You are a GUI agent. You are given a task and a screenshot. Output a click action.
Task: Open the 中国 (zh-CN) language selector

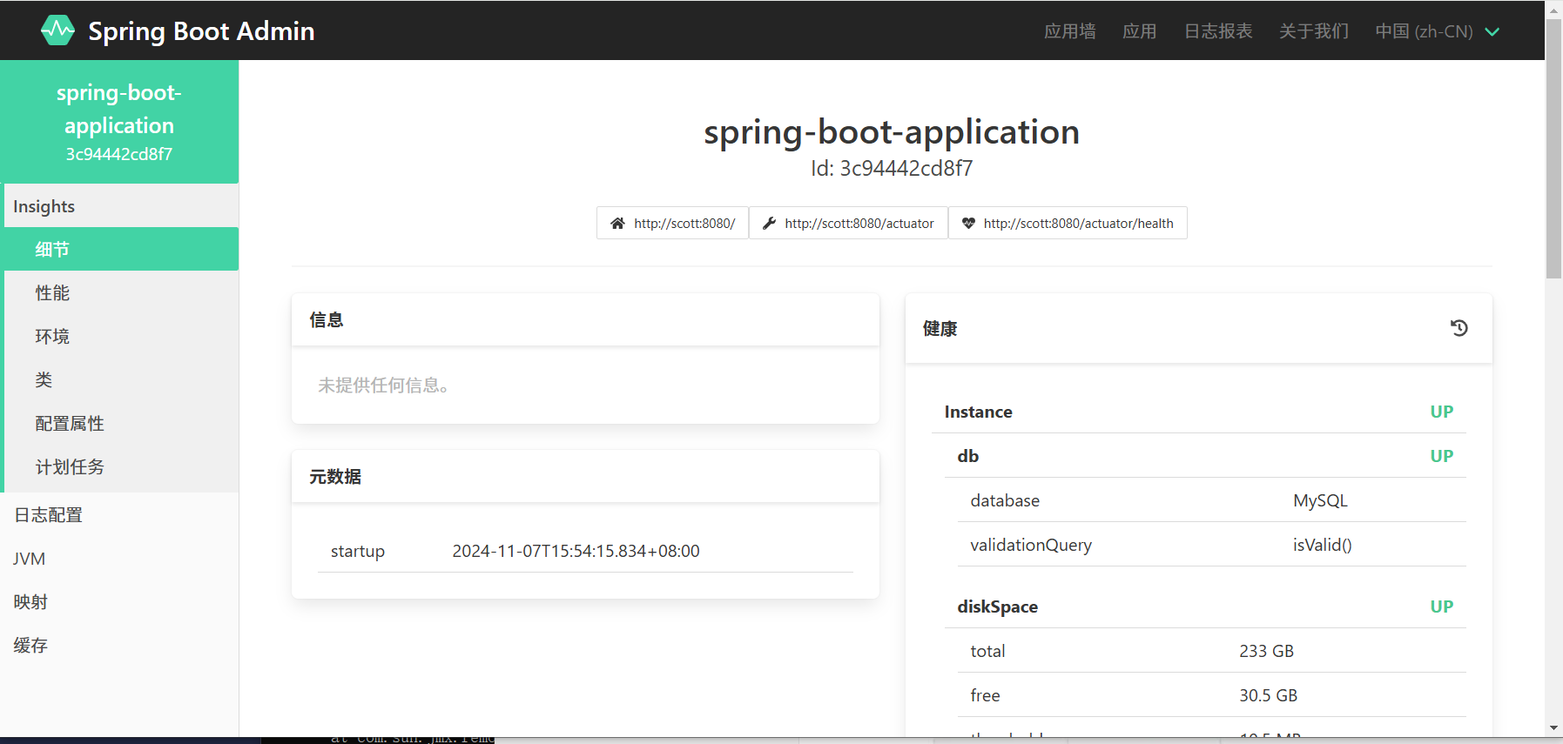pyautogui.click(x=1438, y=31)
